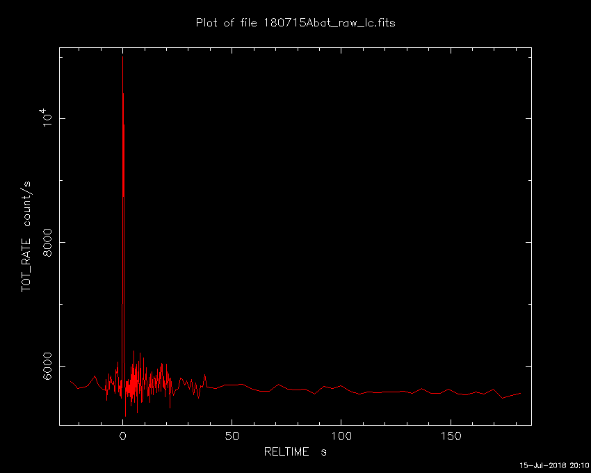Click the x-axis tick label '150'
Image resolution: width=591 pixels, height=473 pixels.
(x=451, y=436)
